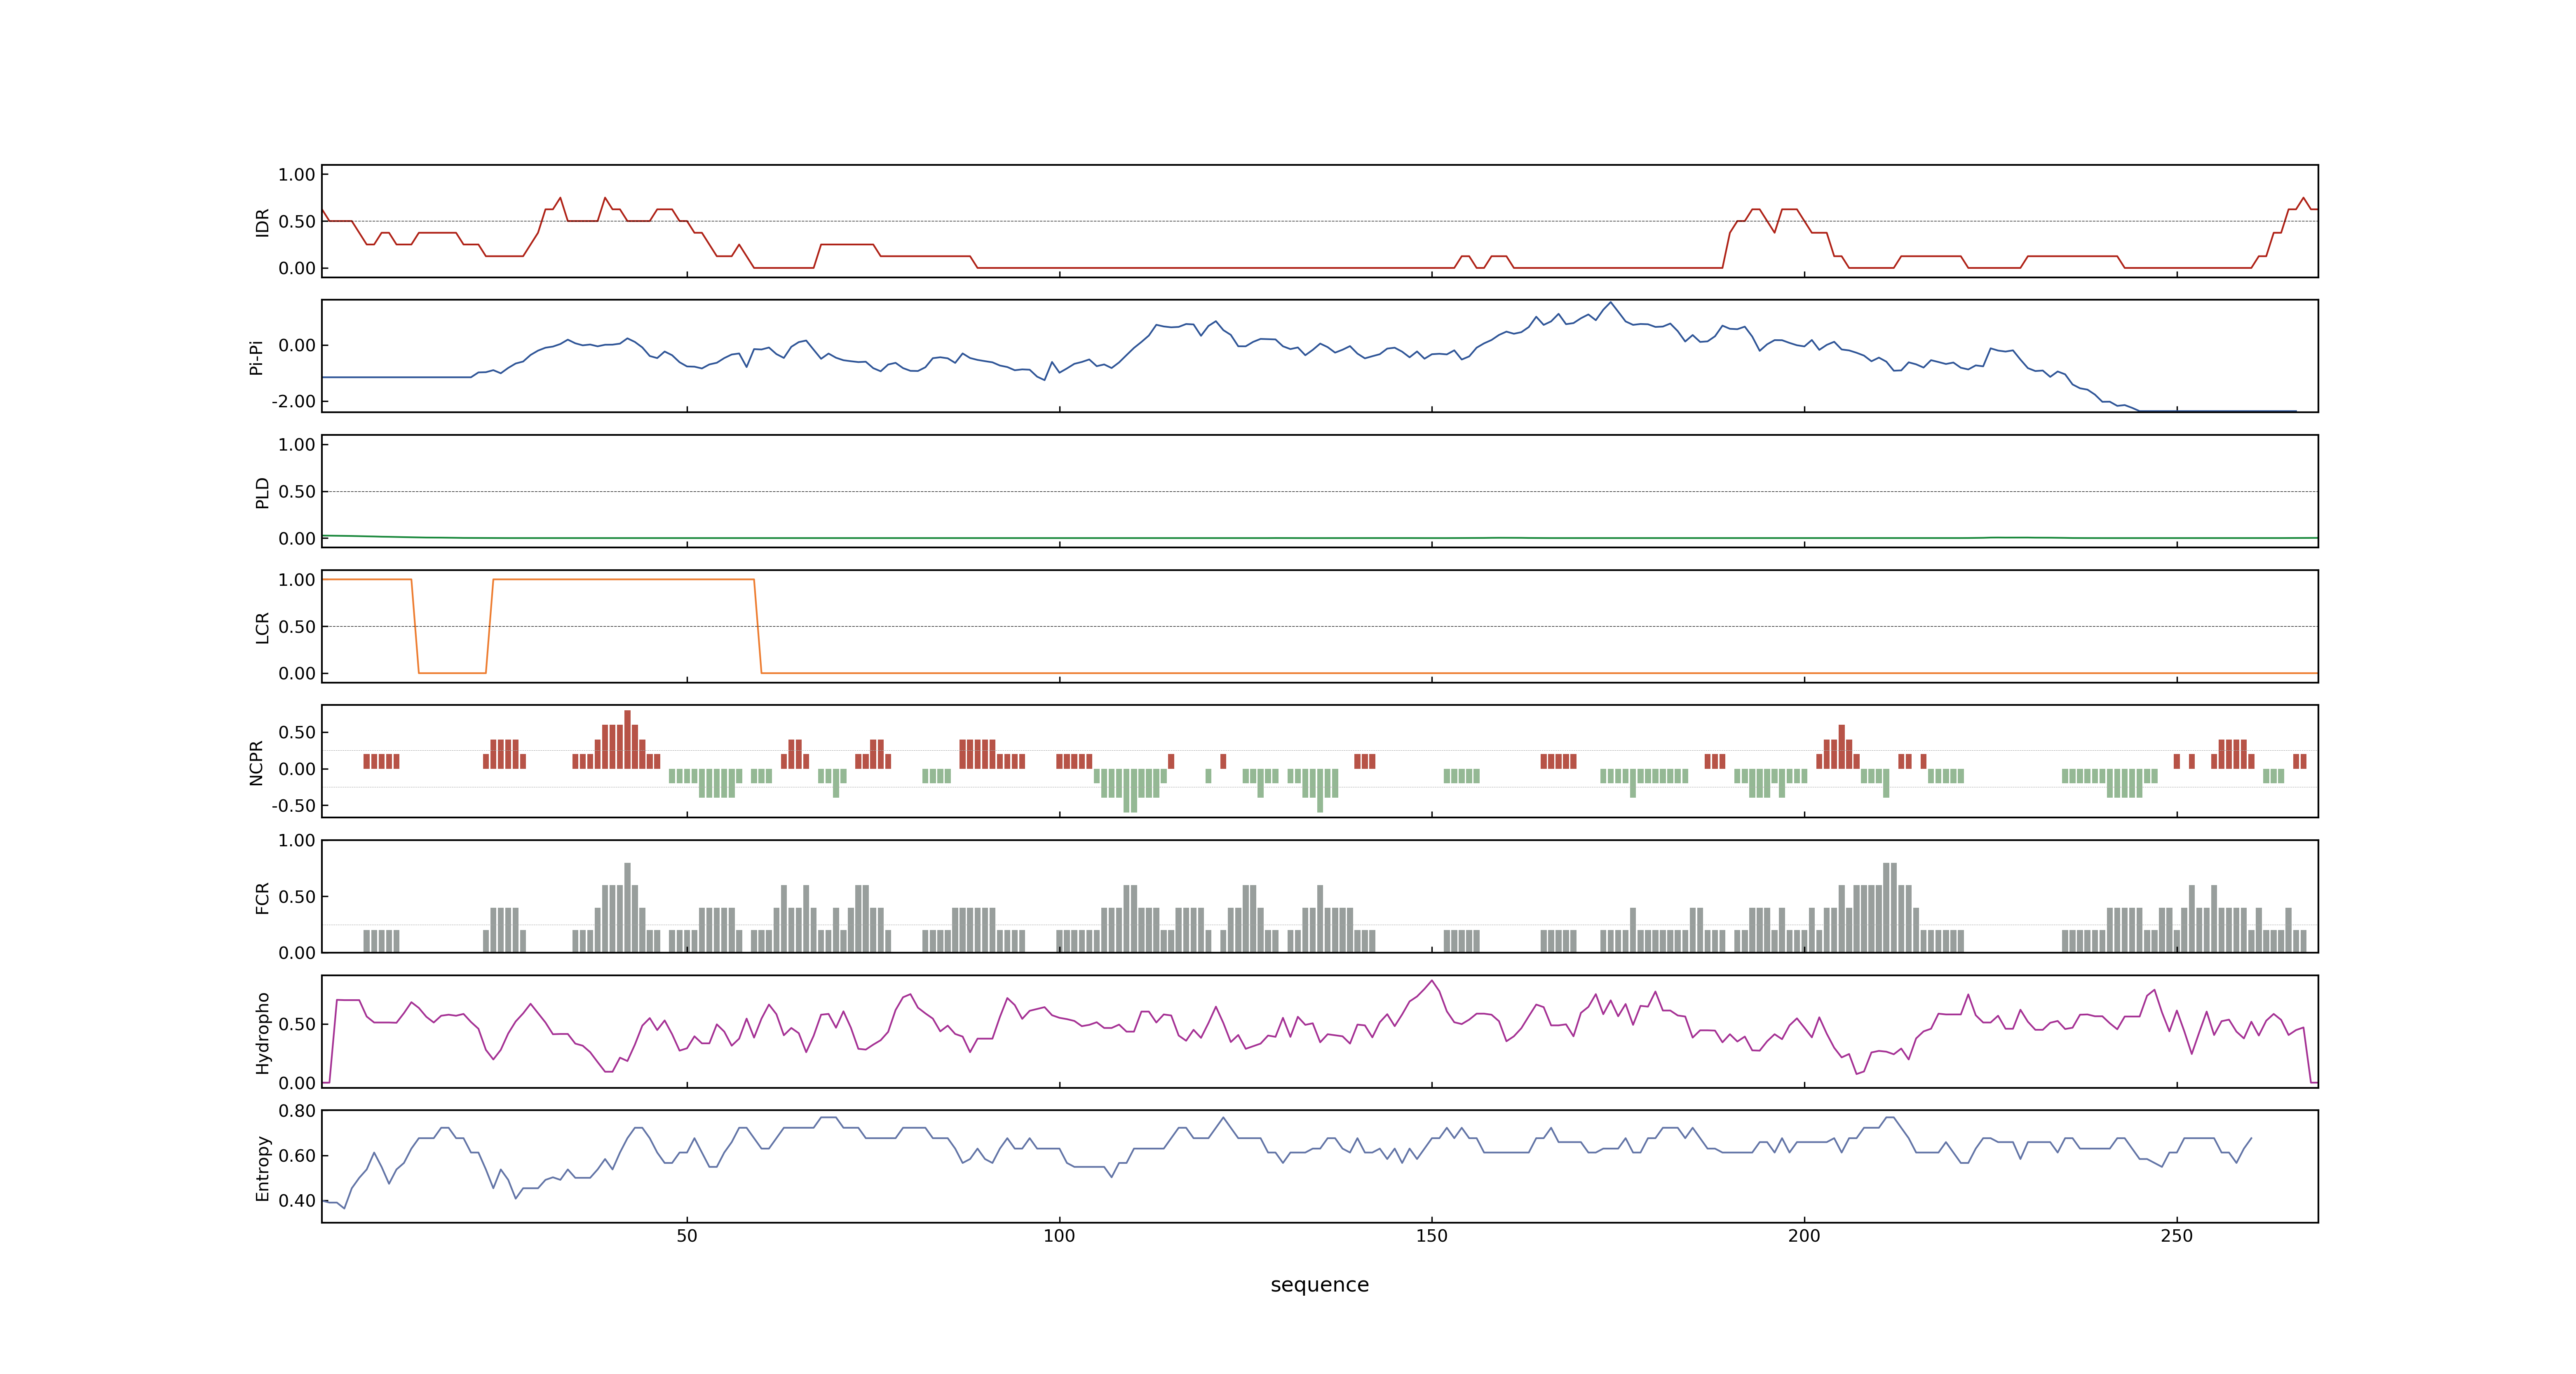Click the FCR axis label
Viewport: 2576px width, 1374px height.
click(x=262, y=897)
